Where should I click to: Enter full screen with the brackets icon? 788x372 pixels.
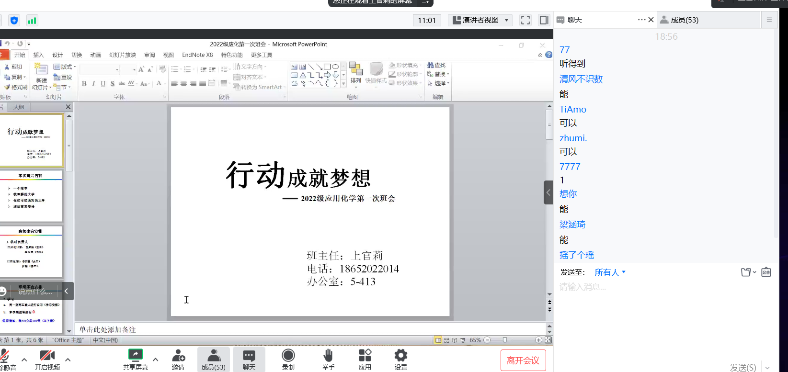click(525, 20)
